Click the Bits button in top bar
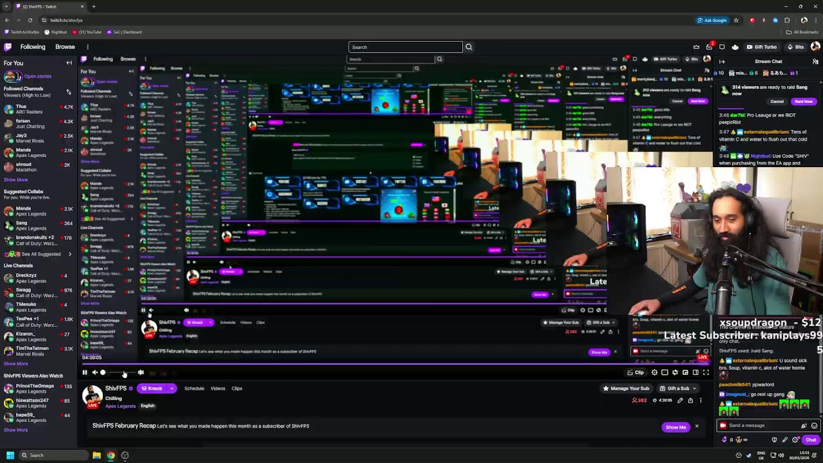Image resolution: width=823 pixels, height=463 pixels. (796, 47)
